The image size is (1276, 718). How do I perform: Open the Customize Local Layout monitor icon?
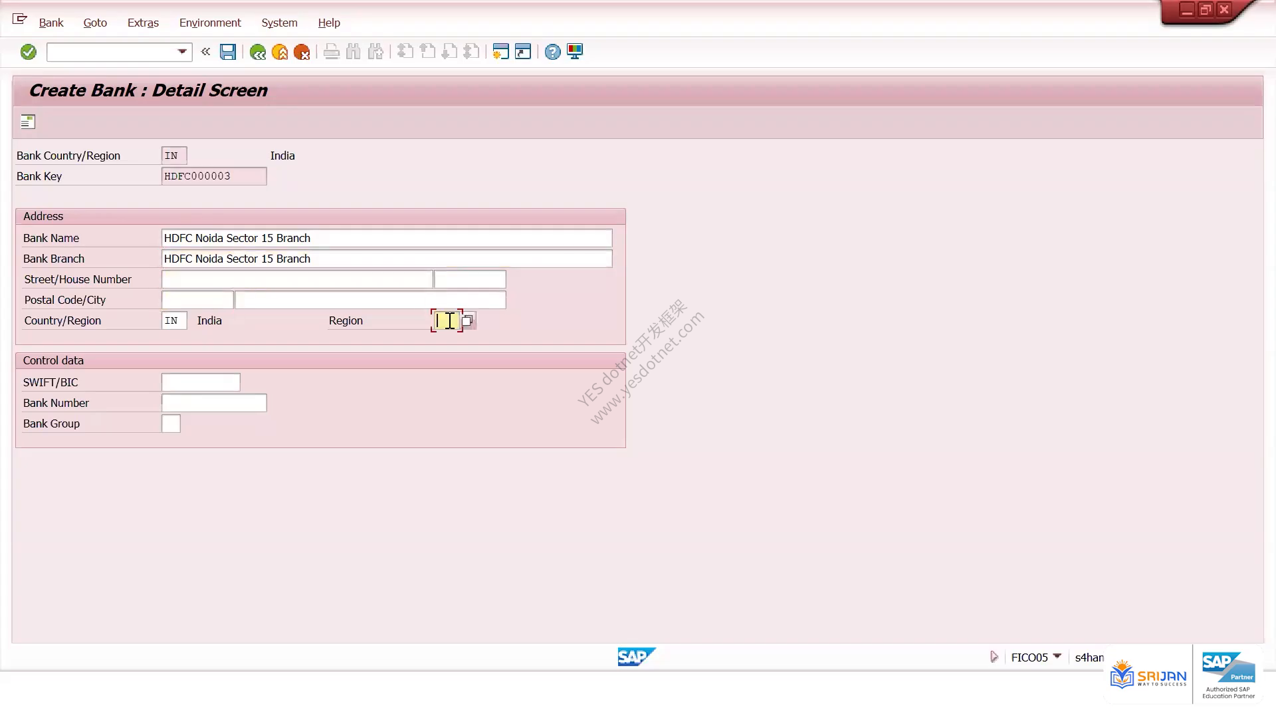click(575, 52)
